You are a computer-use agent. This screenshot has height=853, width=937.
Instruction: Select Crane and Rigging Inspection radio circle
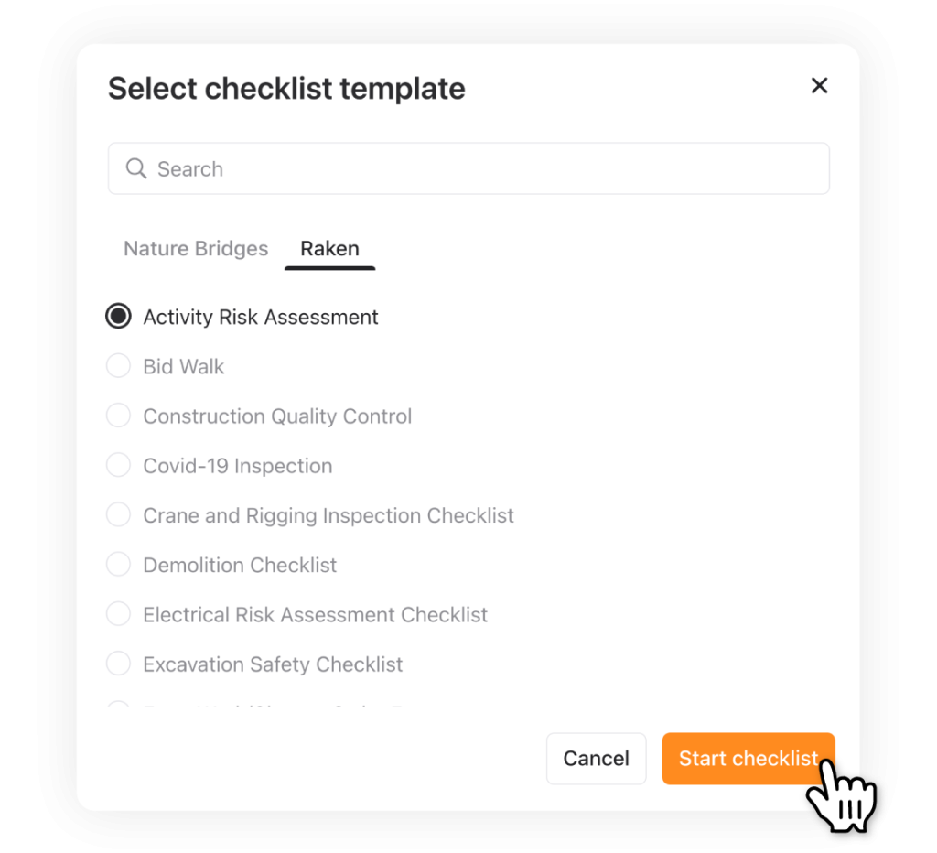pos(118,515)
